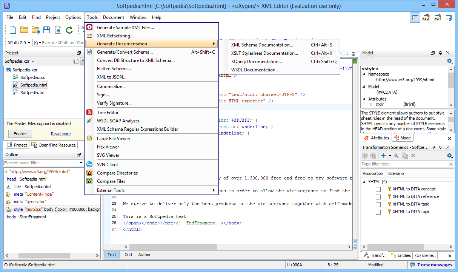Switch to the Attributes tab
This screenshot has height=272, width=458.
[377, 138]
